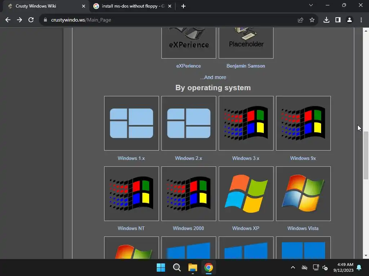Image resolution: width=369 pixels, height=276 pixels.
Task: Open the Windows 1.x text link
Action: [131, 158]
